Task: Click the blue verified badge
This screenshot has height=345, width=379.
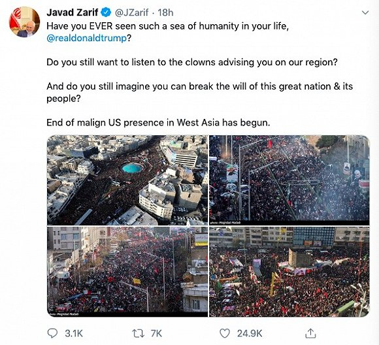Action: (x=106, y=12)
